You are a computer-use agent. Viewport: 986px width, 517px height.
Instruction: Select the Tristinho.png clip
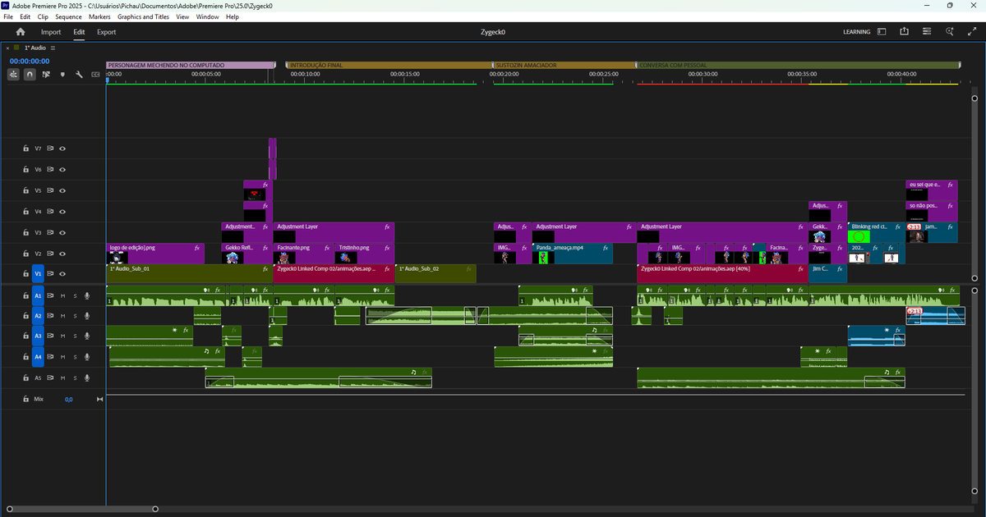tap(365, 253)
